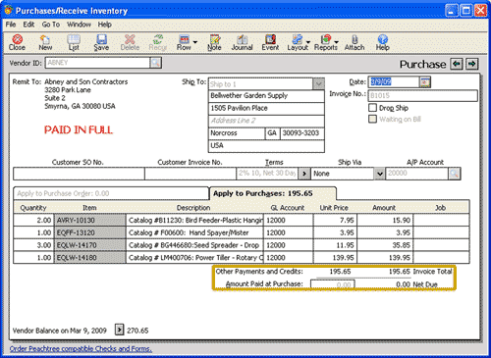This screenshot has height=358, width=491.
Task: Click the 1505 Pavilion Place address field
Action: [266, 108]
